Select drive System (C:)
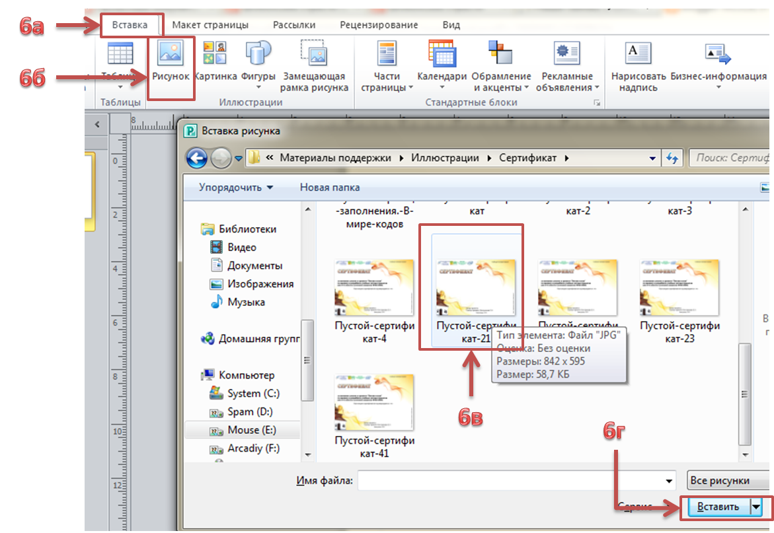 245,394
